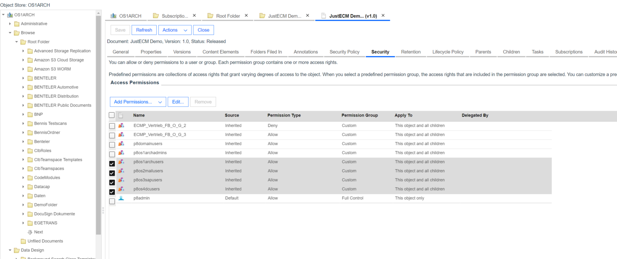The height and width of the screenshot is (259, 617).
Task: Click the link icon beside Next in the tree
Action: pyautogui.click(x=30, y=232)
